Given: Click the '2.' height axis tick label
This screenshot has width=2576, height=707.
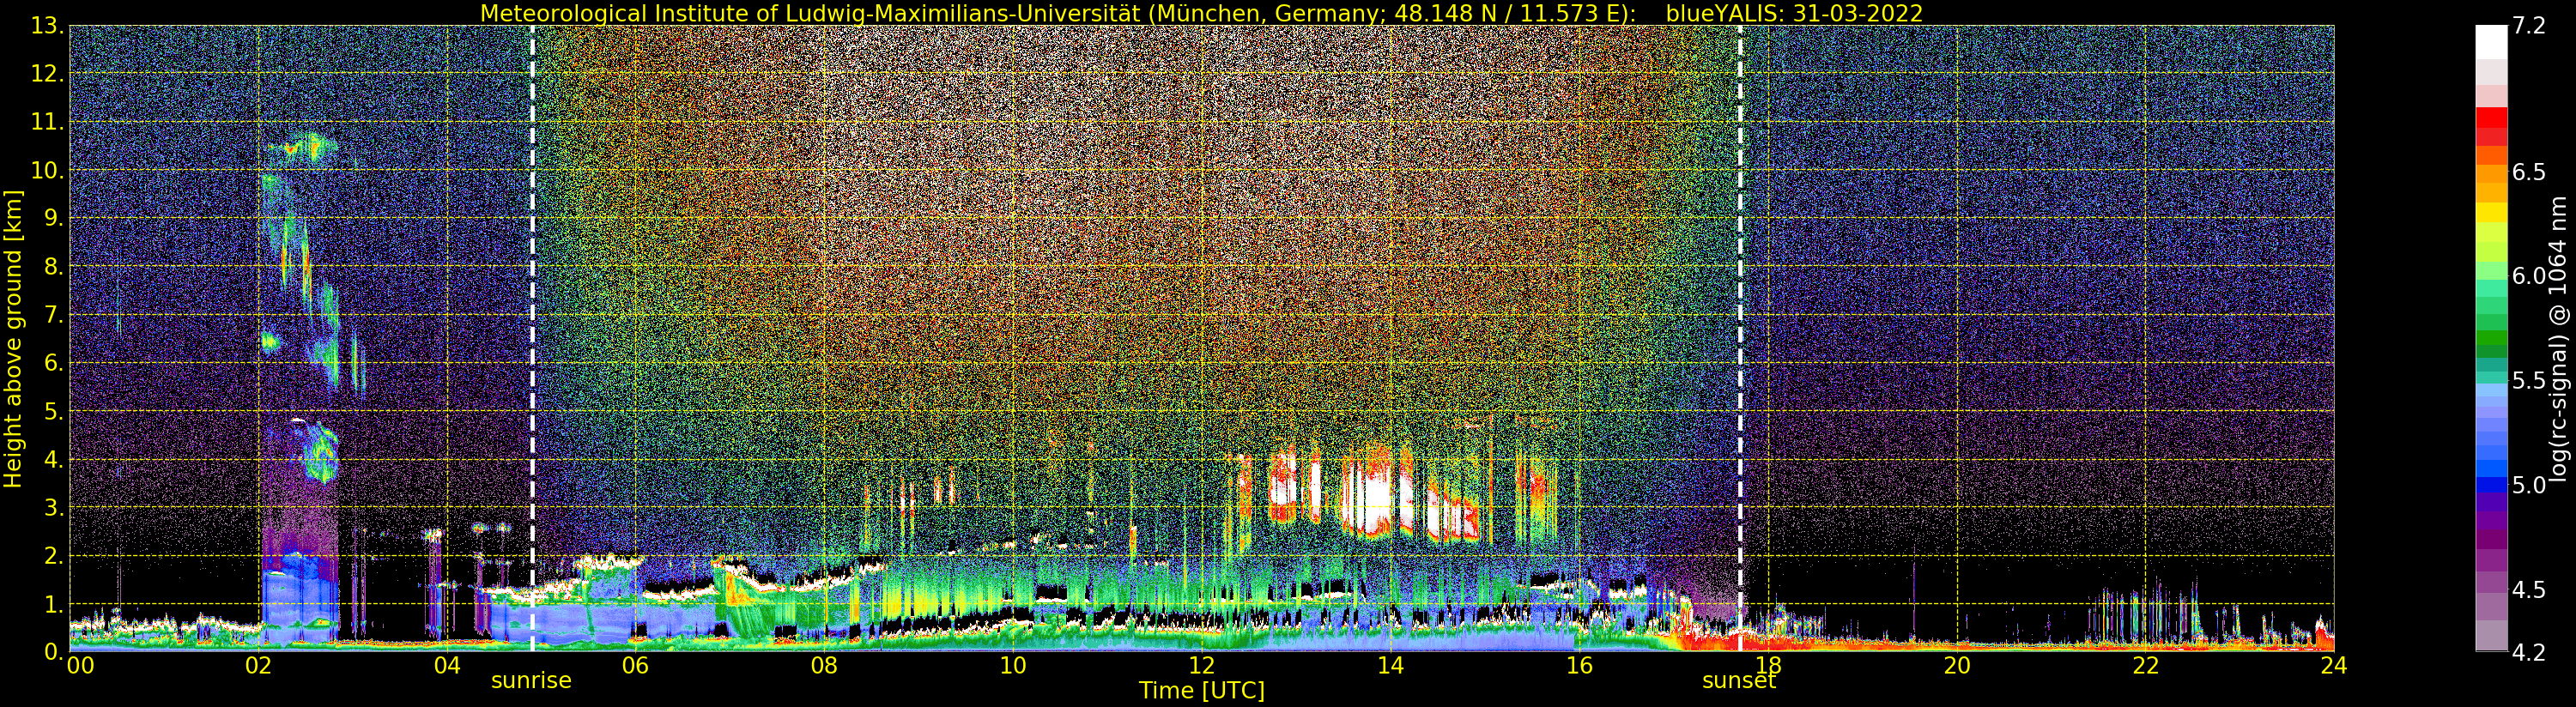Looking at the screenshot, I should tap(54, 556).
